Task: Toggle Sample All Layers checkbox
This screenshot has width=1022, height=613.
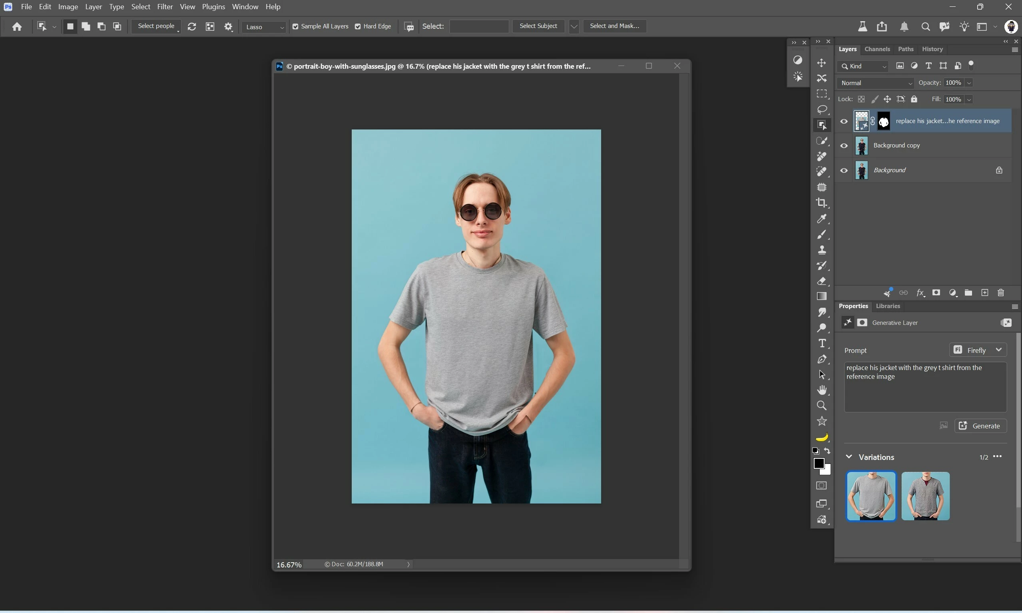Action: tap(295, 26)
